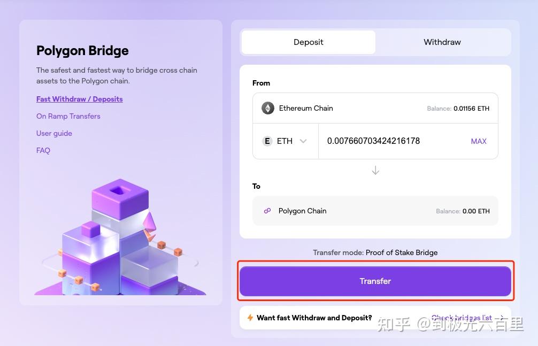Select the Ethereum Chain source row
The width and height of the screenshot is (538, 346).
pyautogui.click(x=375, y=108)
